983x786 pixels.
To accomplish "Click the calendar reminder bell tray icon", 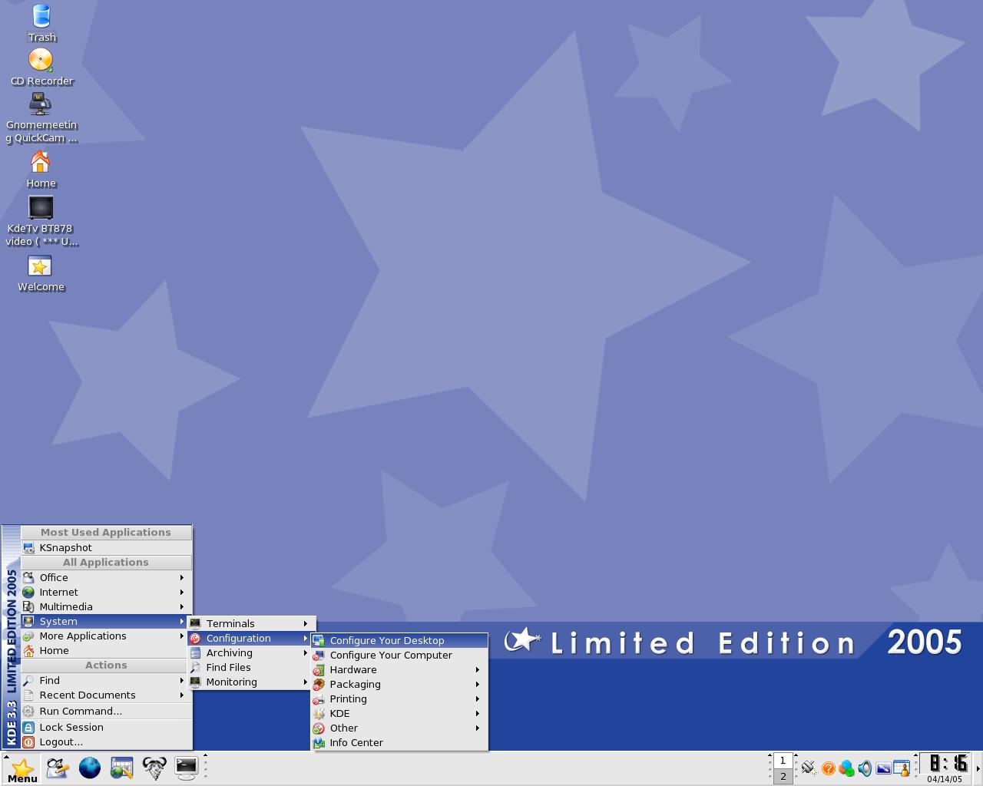I will [902, 768].
